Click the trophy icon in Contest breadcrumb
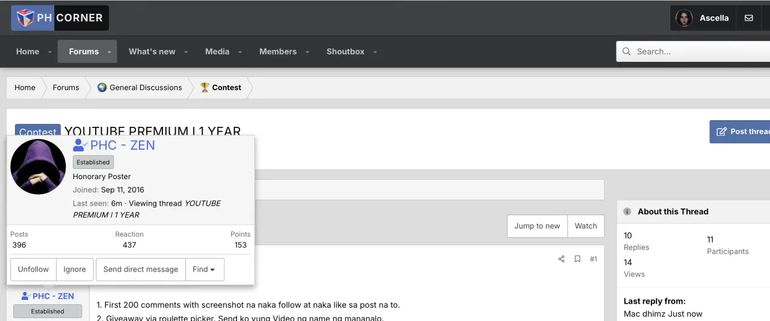Viewport: 770px width, 321px height. [205, 87]
